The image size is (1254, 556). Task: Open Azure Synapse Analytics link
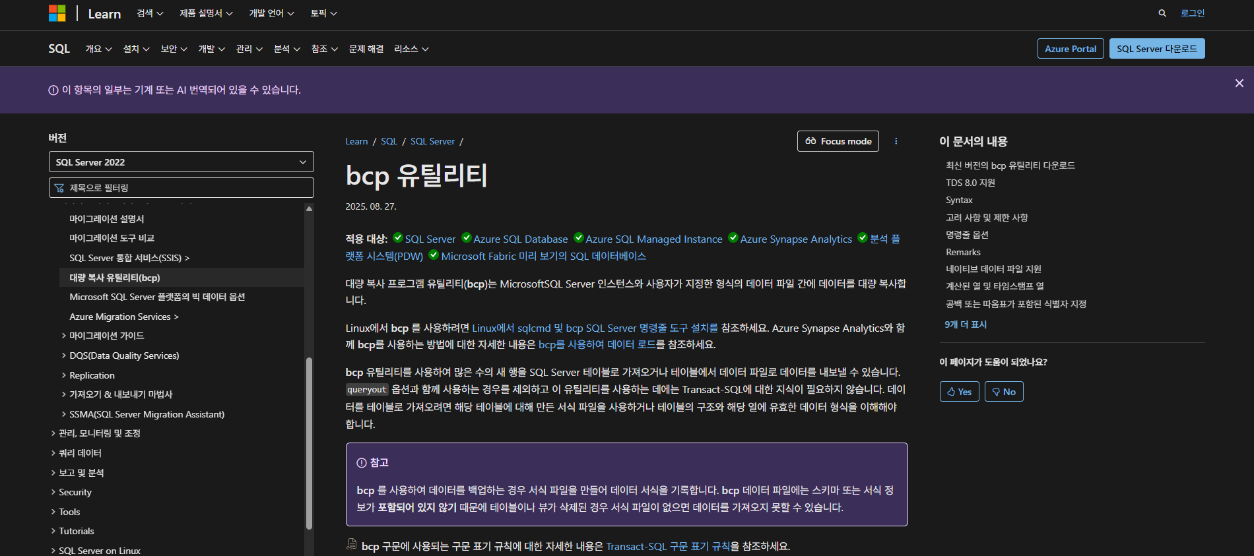pyautogui.click(x=796, y=239)
